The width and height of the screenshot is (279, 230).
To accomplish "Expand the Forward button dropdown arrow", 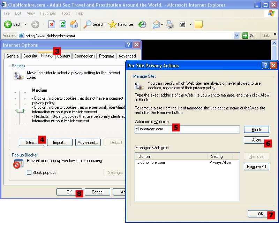I will [x=43, y=24].
